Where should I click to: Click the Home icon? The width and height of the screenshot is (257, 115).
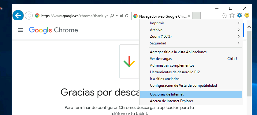coord(224,16)
